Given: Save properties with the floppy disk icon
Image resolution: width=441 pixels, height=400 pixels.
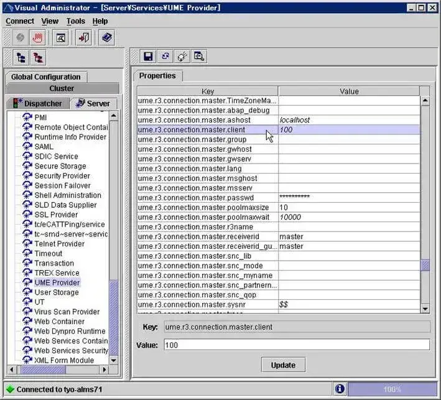Looking at the screenshot, I should click(148, 57).
